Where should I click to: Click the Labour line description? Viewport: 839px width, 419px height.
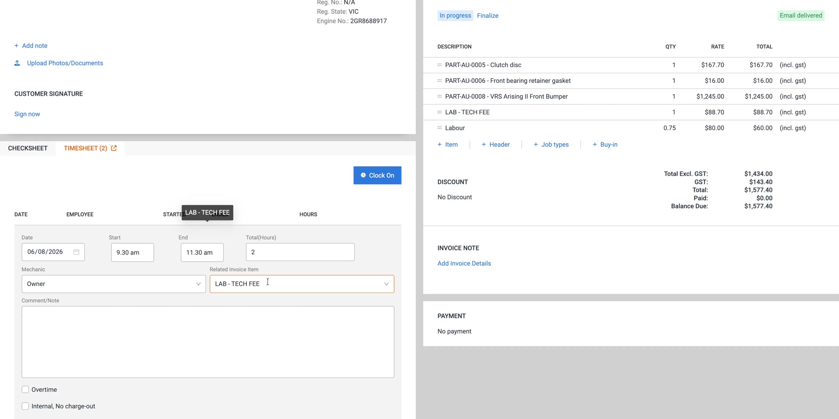point(455,128)
